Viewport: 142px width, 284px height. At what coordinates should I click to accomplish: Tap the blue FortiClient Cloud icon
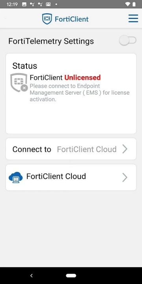[16, 177]
